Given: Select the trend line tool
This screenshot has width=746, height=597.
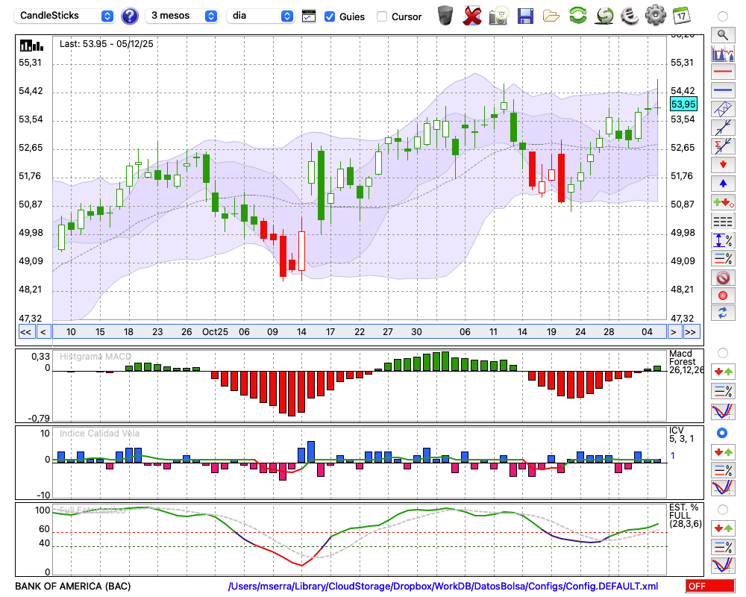Looking at the screenshot, I should [x=723, y=128].
